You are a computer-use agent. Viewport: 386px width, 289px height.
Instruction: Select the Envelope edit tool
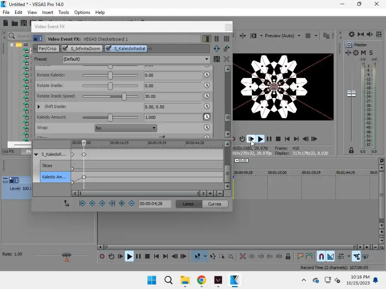click(213, 256)
